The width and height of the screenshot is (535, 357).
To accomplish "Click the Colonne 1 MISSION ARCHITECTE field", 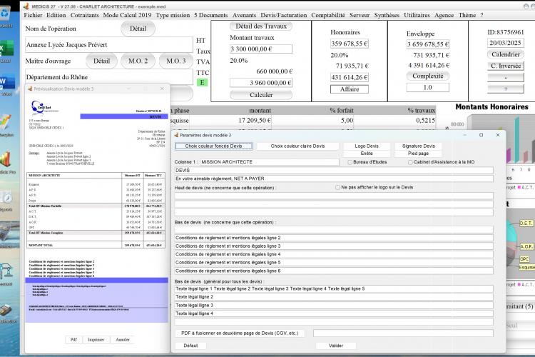I will (270, 162).
